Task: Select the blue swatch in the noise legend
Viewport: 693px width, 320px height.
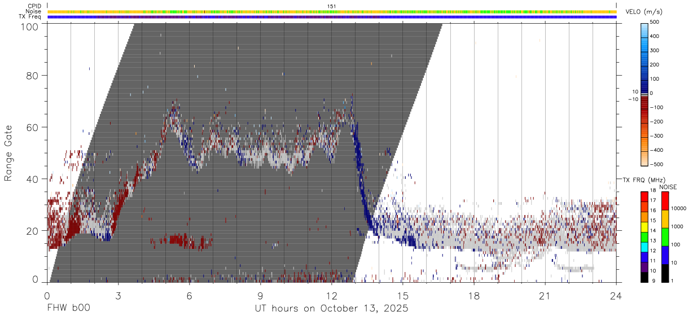Action: (664, 255)
